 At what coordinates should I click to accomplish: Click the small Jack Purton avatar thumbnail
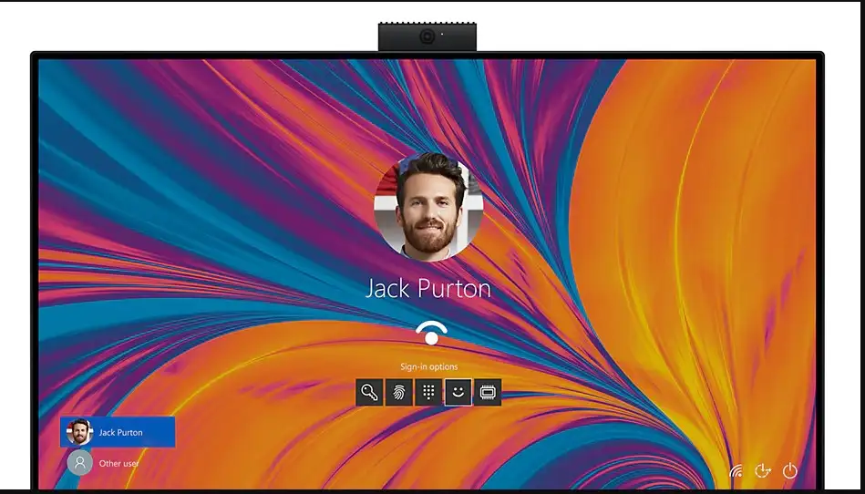coord(79,432)
